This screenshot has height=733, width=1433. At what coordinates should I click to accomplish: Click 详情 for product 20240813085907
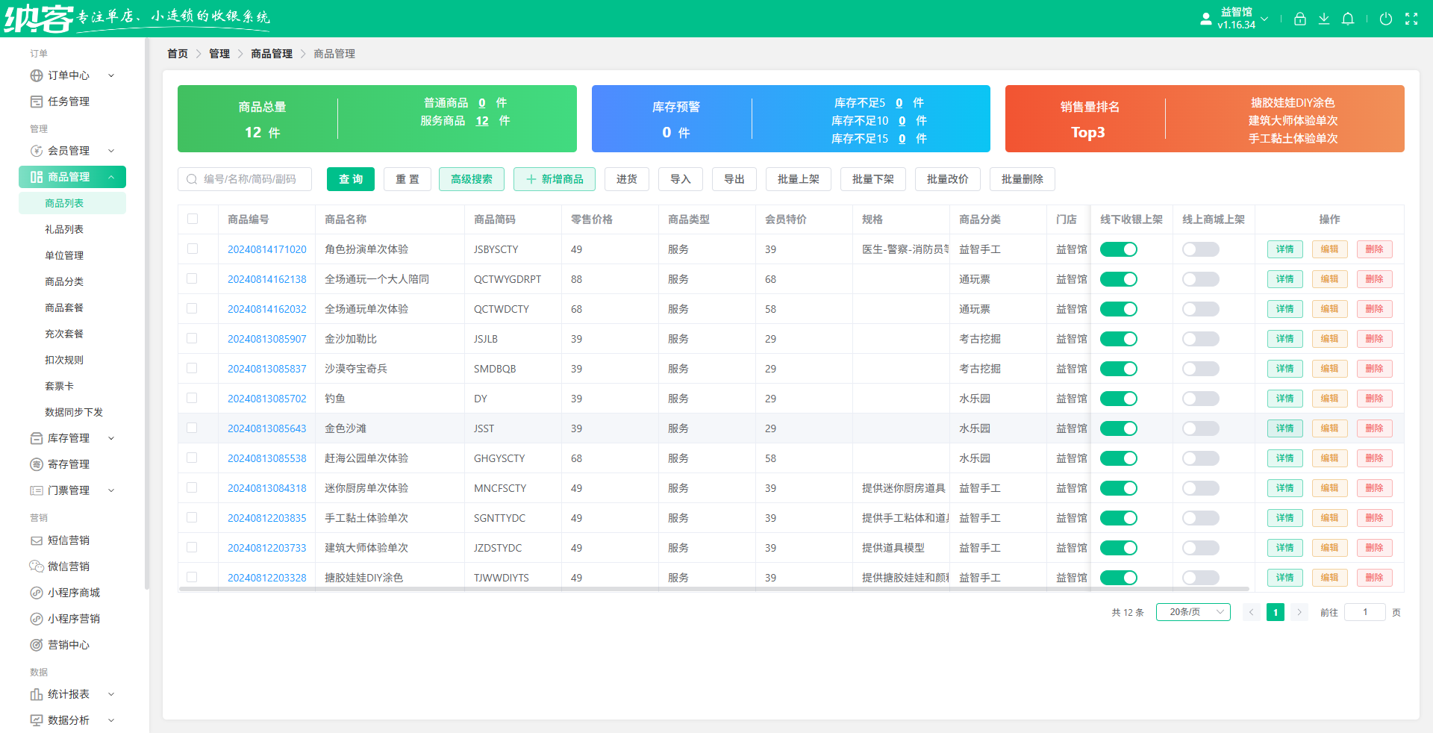[x=1285, y=339]
